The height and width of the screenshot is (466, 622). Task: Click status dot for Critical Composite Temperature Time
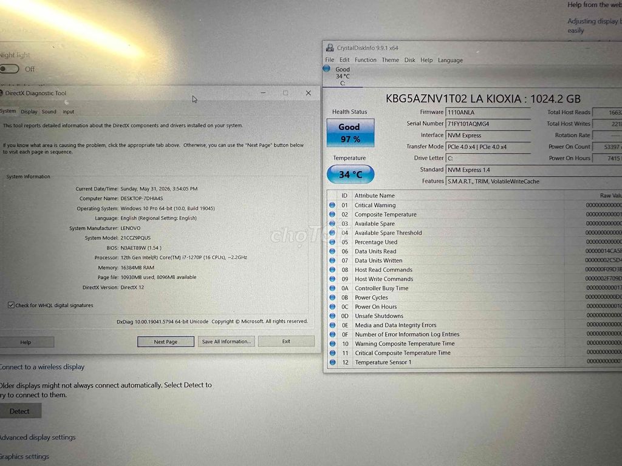[332, 353]
